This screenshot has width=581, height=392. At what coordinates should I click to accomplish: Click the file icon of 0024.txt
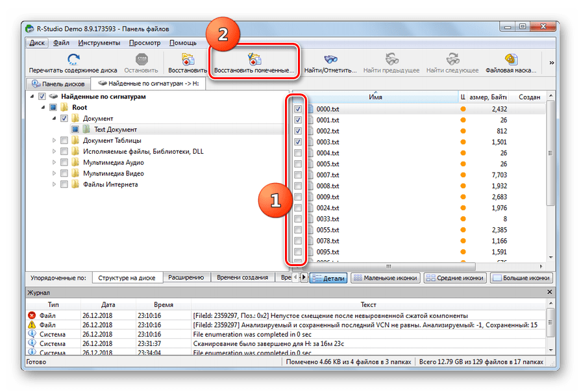[310, 208]
